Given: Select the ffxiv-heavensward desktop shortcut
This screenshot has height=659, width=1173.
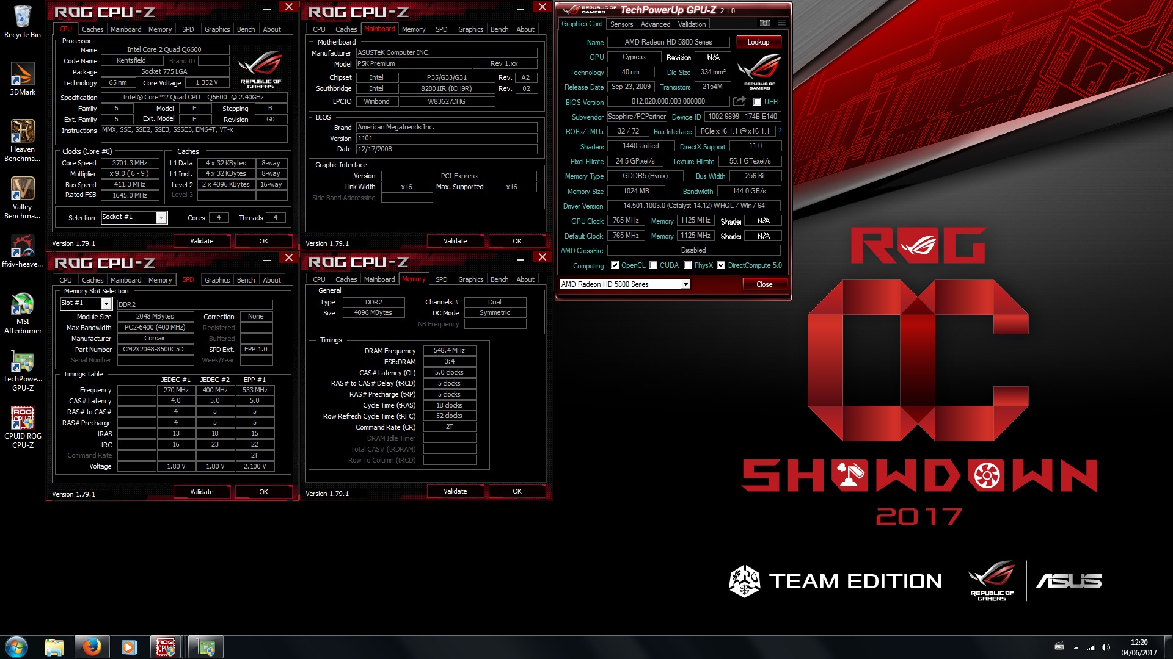Looking at the screenshot, I should click(x=23, y=251).
